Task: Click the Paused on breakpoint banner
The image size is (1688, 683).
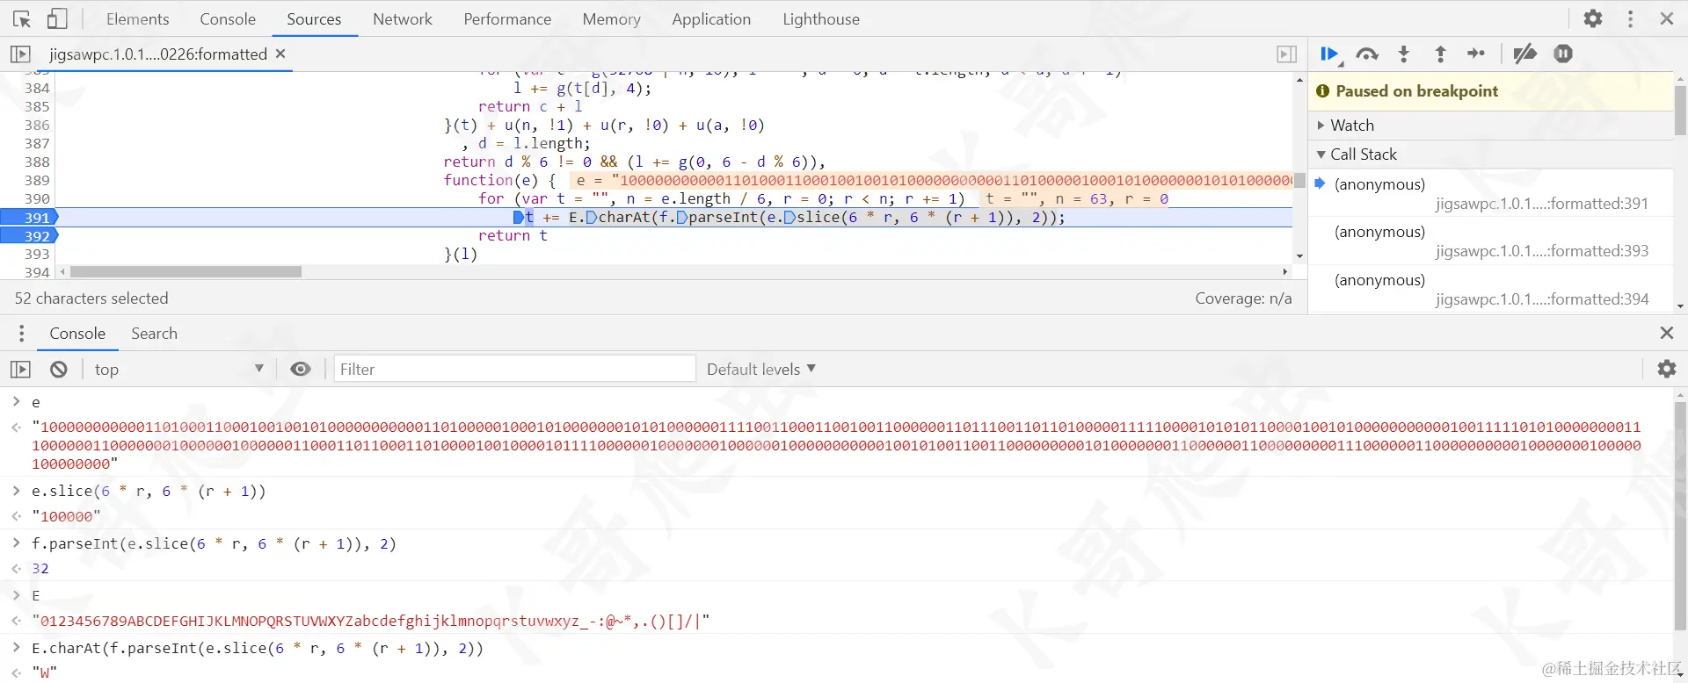Action: [x=1490, y=91]
